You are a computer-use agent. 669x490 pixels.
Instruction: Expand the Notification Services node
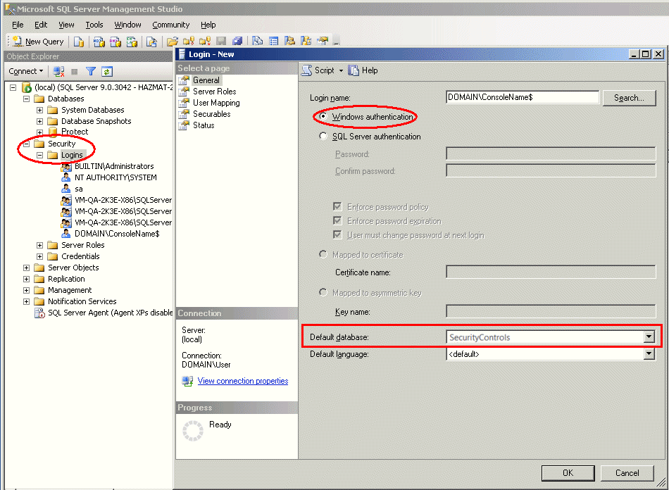(27, 301)
